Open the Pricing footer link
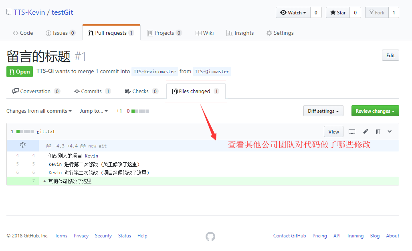This screenshot has width=412, height=251. pyautogui.click(x=319, y=236)
